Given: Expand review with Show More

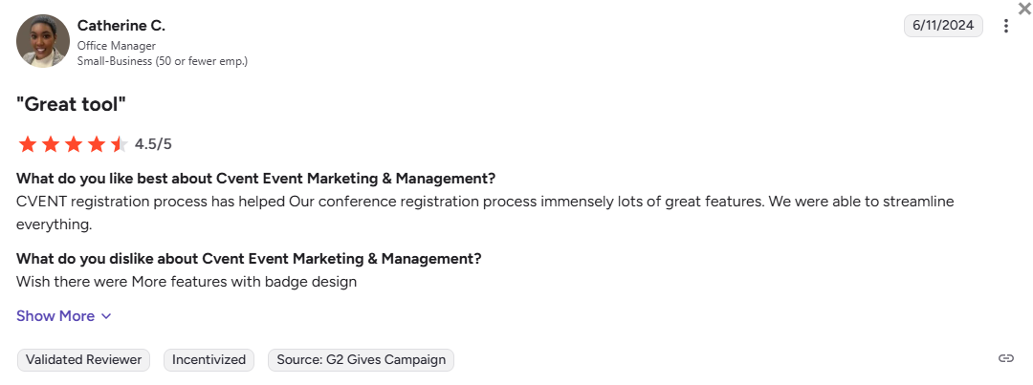Looking at the screenshot, I should (x=55, y=316).
